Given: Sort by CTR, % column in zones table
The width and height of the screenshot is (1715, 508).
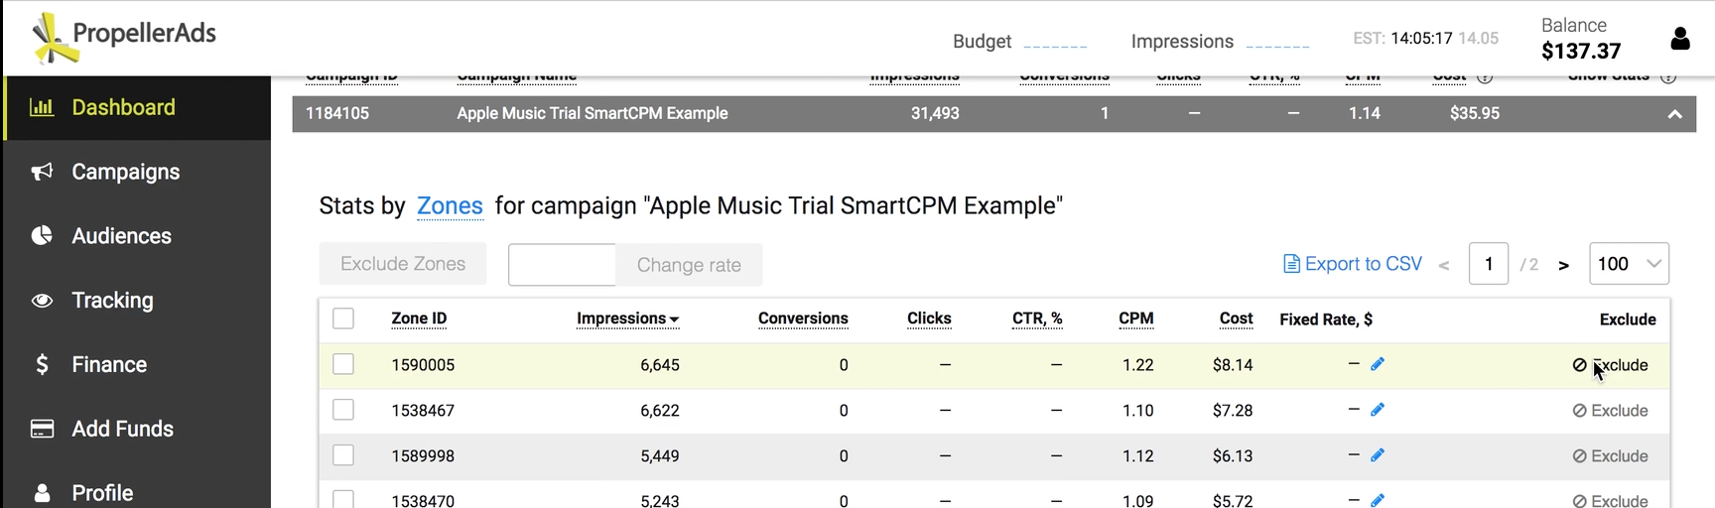Looking at the screenshot, I should point(1037,318).
